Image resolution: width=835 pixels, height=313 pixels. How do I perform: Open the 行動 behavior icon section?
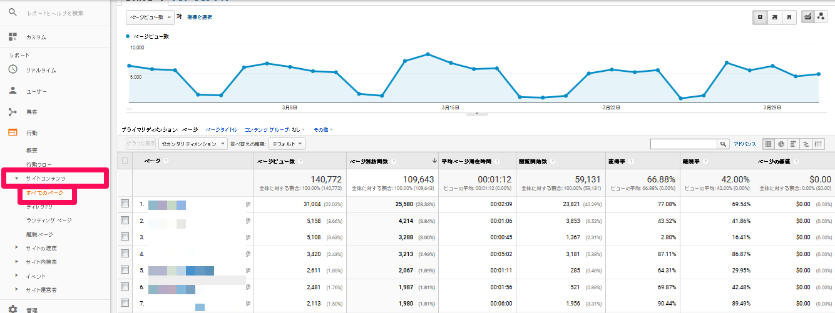click(13, 132)
